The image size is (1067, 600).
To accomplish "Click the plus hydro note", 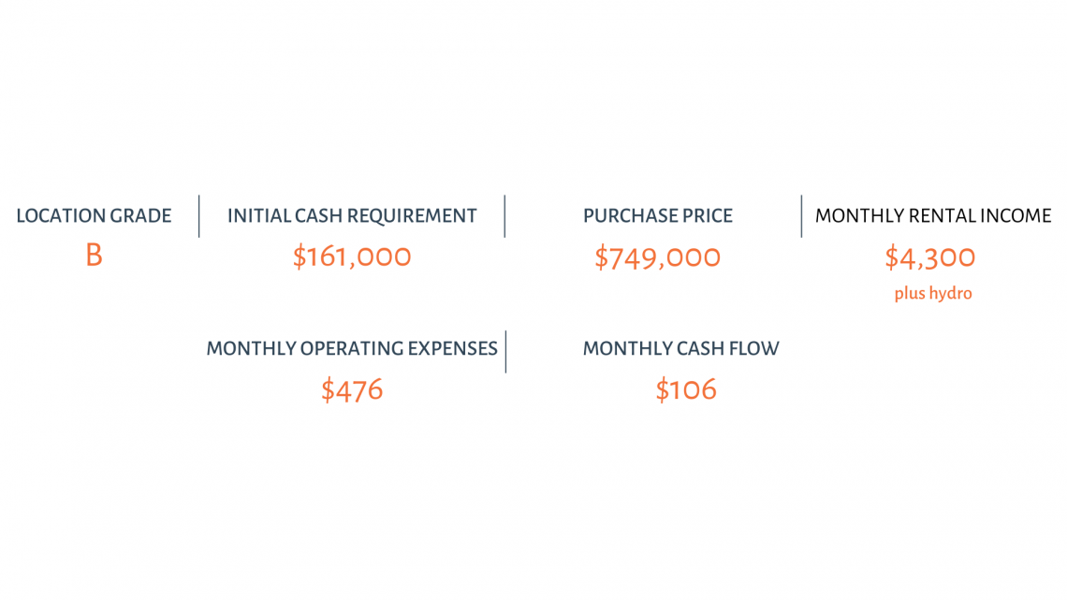I will 933,293.
